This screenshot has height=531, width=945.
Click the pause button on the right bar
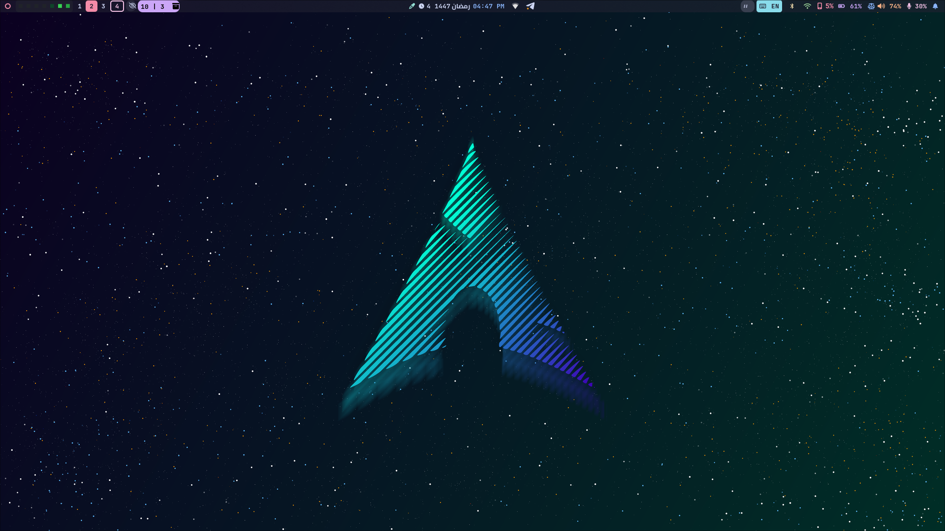point(746,6)
